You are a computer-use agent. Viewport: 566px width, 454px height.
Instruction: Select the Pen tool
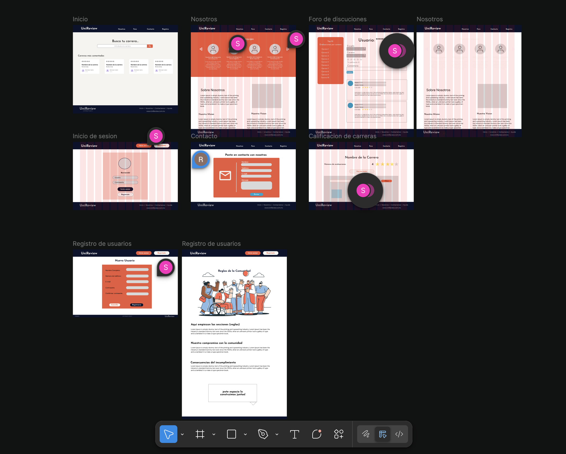(263, 434)
